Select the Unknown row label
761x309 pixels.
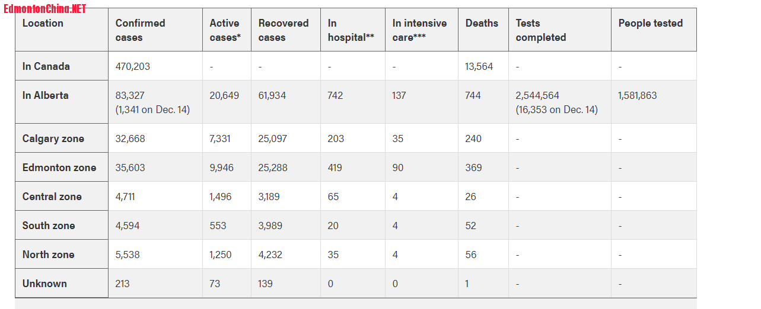click(x=44, y=284)
